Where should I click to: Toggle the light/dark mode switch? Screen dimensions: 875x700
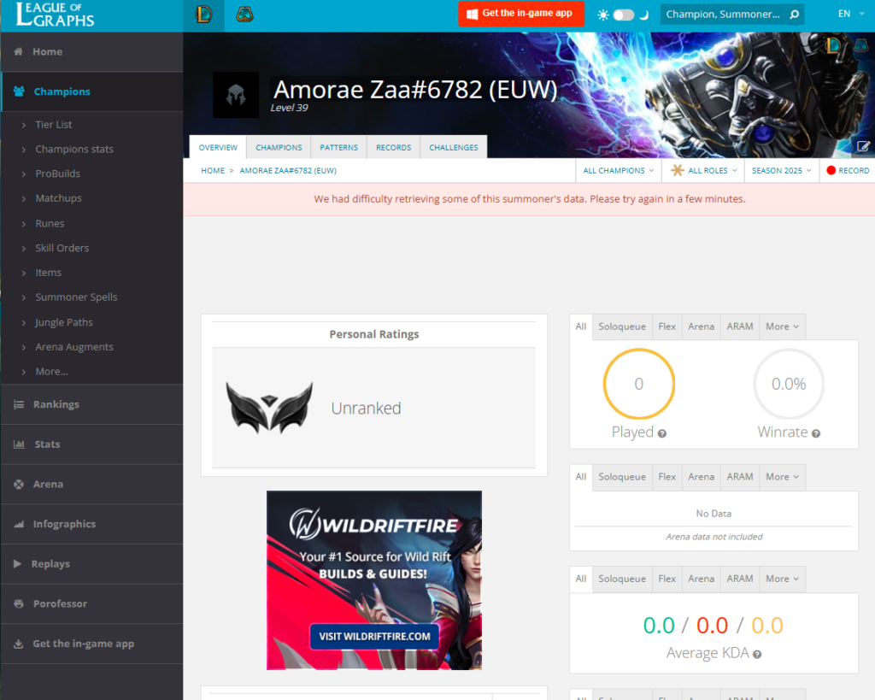(624, 15)
